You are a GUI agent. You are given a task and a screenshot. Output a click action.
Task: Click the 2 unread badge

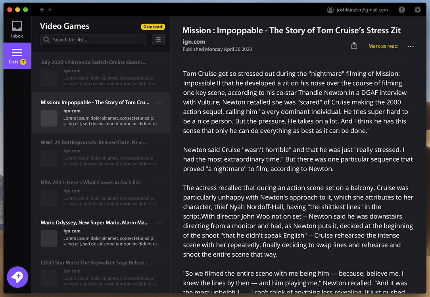click(x=153, y=27)
